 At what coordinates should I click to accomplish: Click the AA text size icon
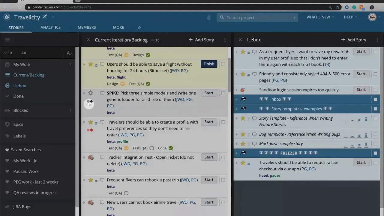(x=69, y=53)
